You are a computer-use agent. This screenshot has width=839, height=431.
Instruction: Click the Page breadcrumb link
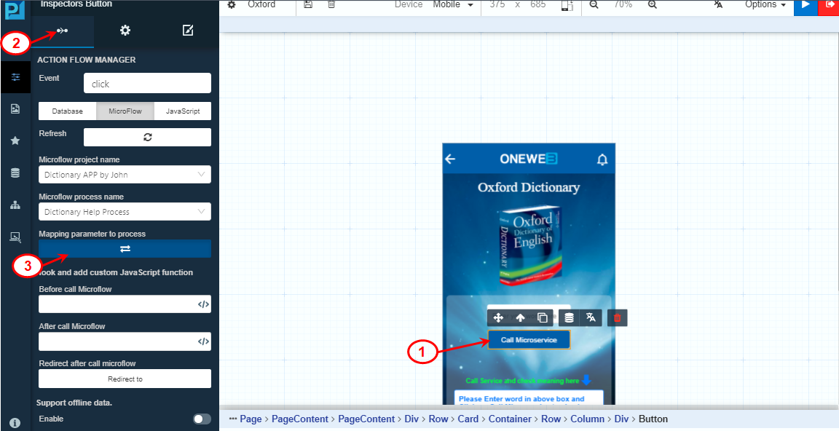251,419
